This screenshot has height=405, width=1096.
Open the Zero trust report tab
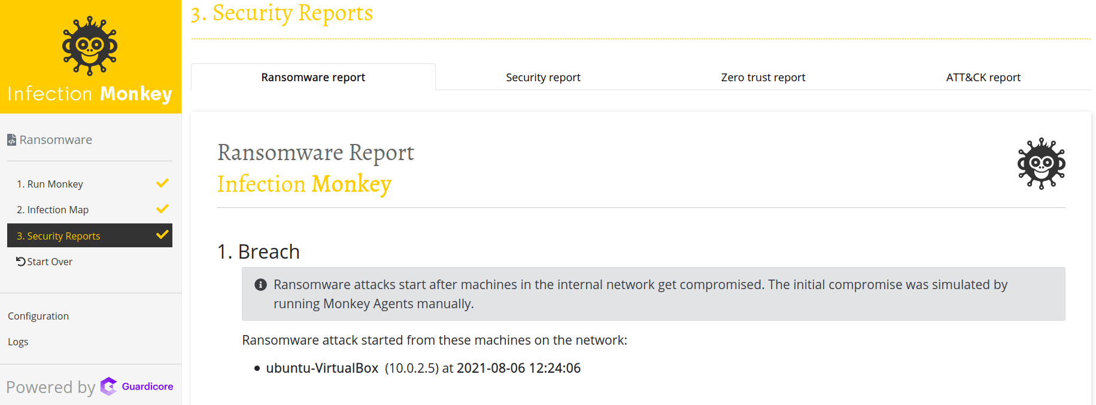click(763, 76)
